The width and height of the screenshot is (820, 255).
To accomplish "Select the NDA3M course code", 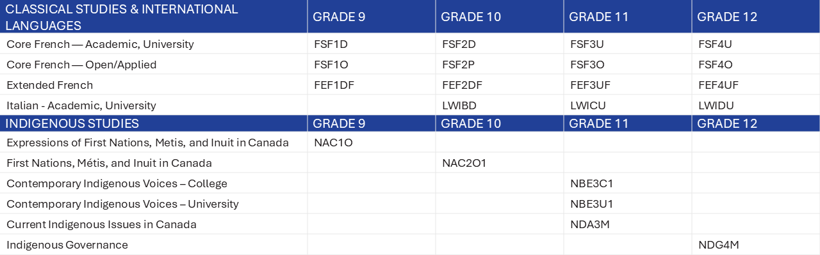I will tap(589, 224).
